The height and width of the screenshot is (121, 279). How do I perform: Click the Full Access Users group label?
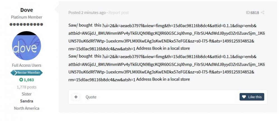(x=27, y=65)
